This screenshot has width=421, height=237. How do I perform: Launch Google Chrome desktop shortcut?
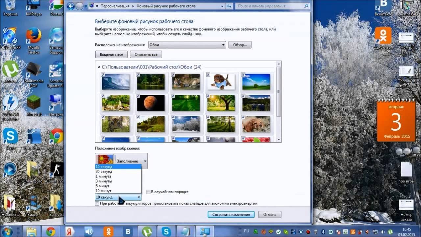pos(57,141)
